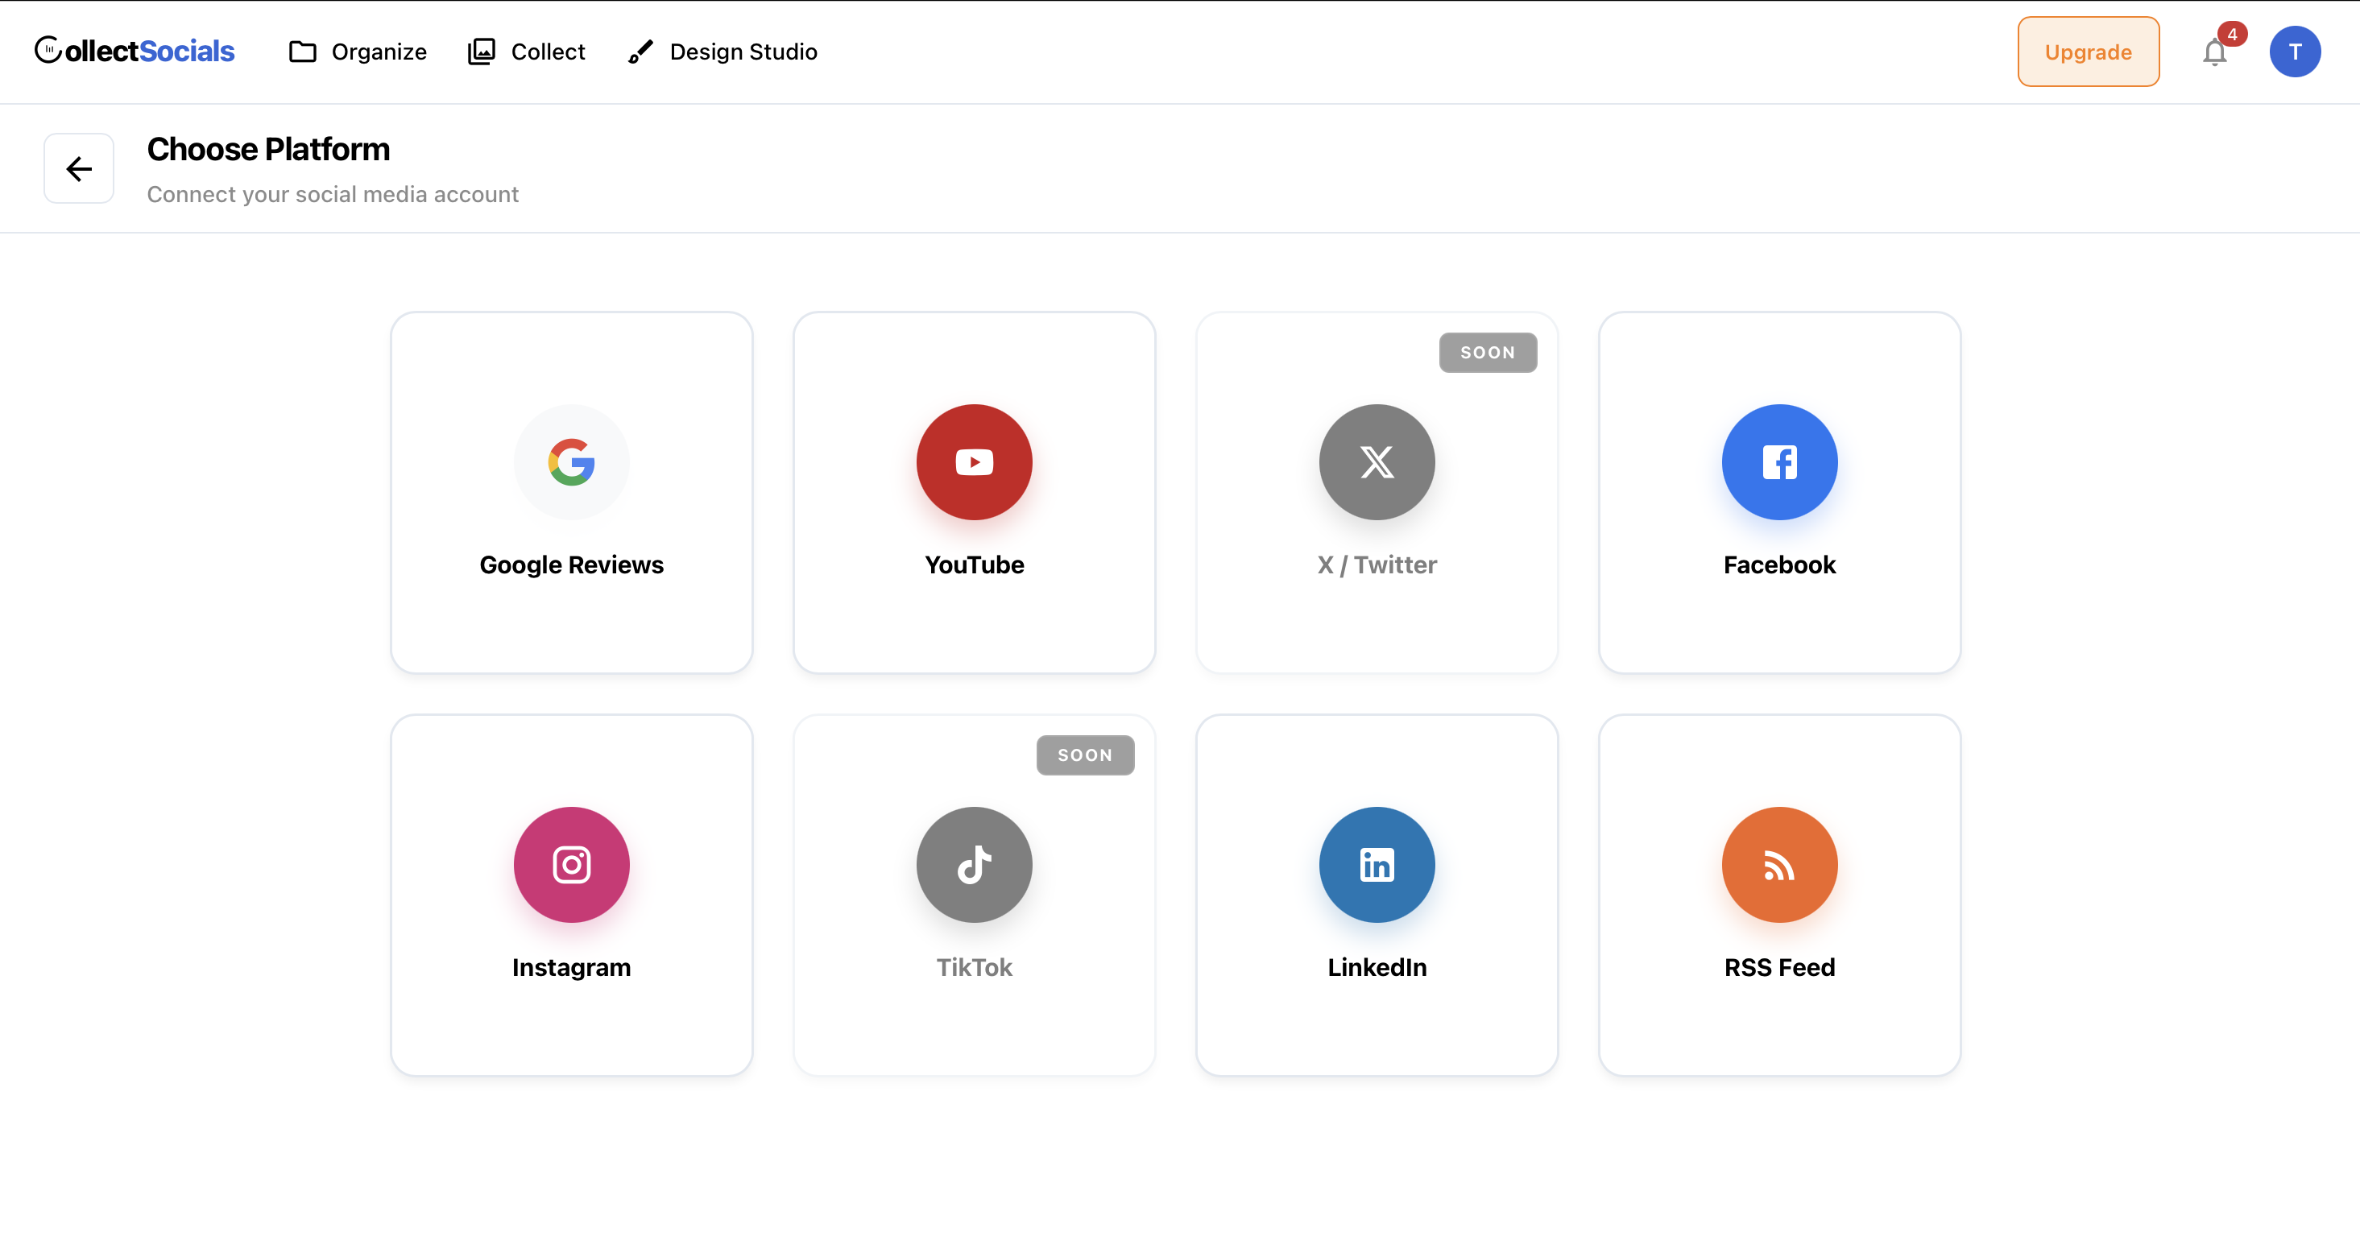The image size is (2360, 1253).
Task: Click the SOON badge on TikTok card
Action: [1086, 754]
